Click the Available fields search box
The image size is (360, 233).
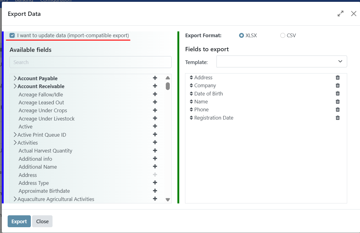tap(90, 62)
